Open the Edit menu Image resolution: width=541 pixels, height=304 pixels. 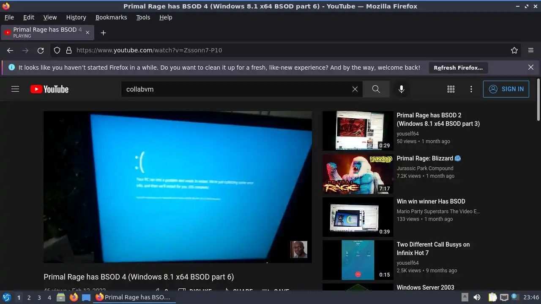pyautogui.click(x=29, y=17)
